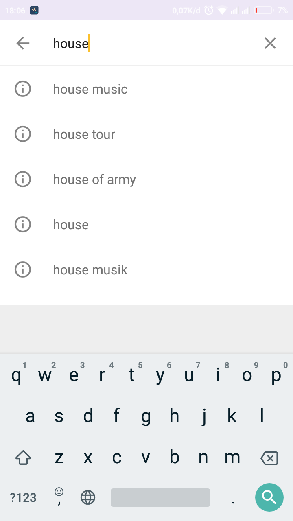
Task: Tap the info icon beside 'house musik'
Action: 23,269
